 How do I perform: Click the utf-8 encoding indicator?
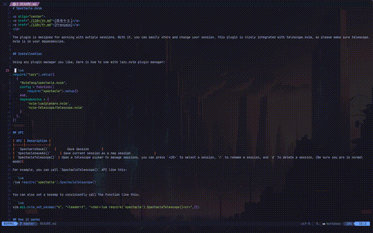306,224
